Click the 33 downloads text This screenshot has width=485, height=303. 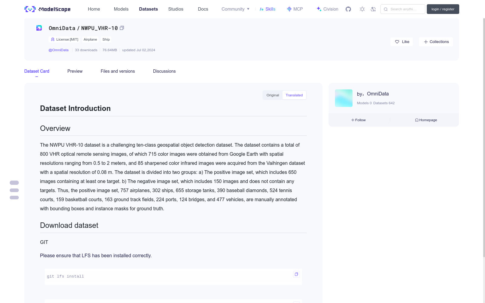click(x=86, y=50)
